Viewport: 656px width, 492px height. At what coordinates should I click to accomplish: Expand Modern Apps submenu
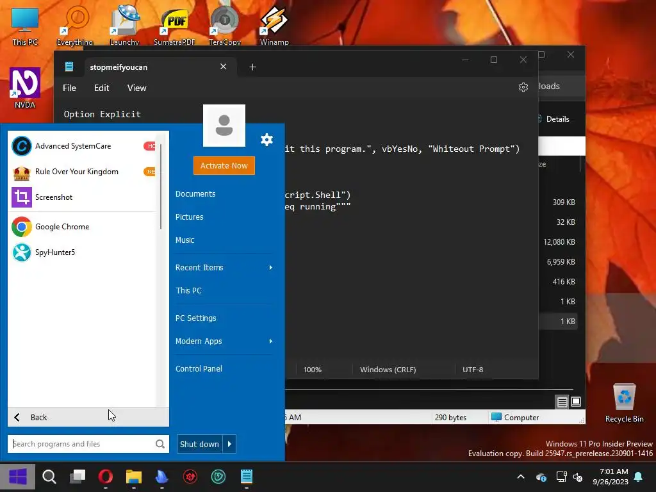click(x=224, y=341)
